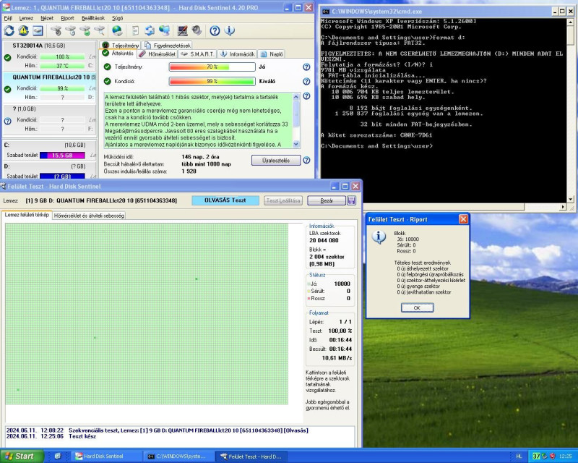This screenshot has width=578, height=463.
Task: Click the Kondíció 99 % progress bar
Action: pos(212,81)
